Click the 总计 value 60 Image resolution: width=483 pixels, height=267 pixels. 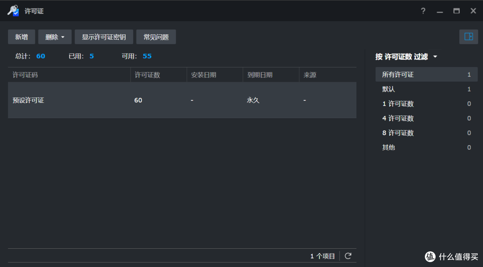click(x=41, y=56)
